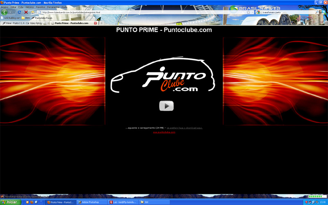Viewport: 328px width, 205px height.
Task: Open the Editar menu
Action: pyautogui.click(x=14, y=7)
